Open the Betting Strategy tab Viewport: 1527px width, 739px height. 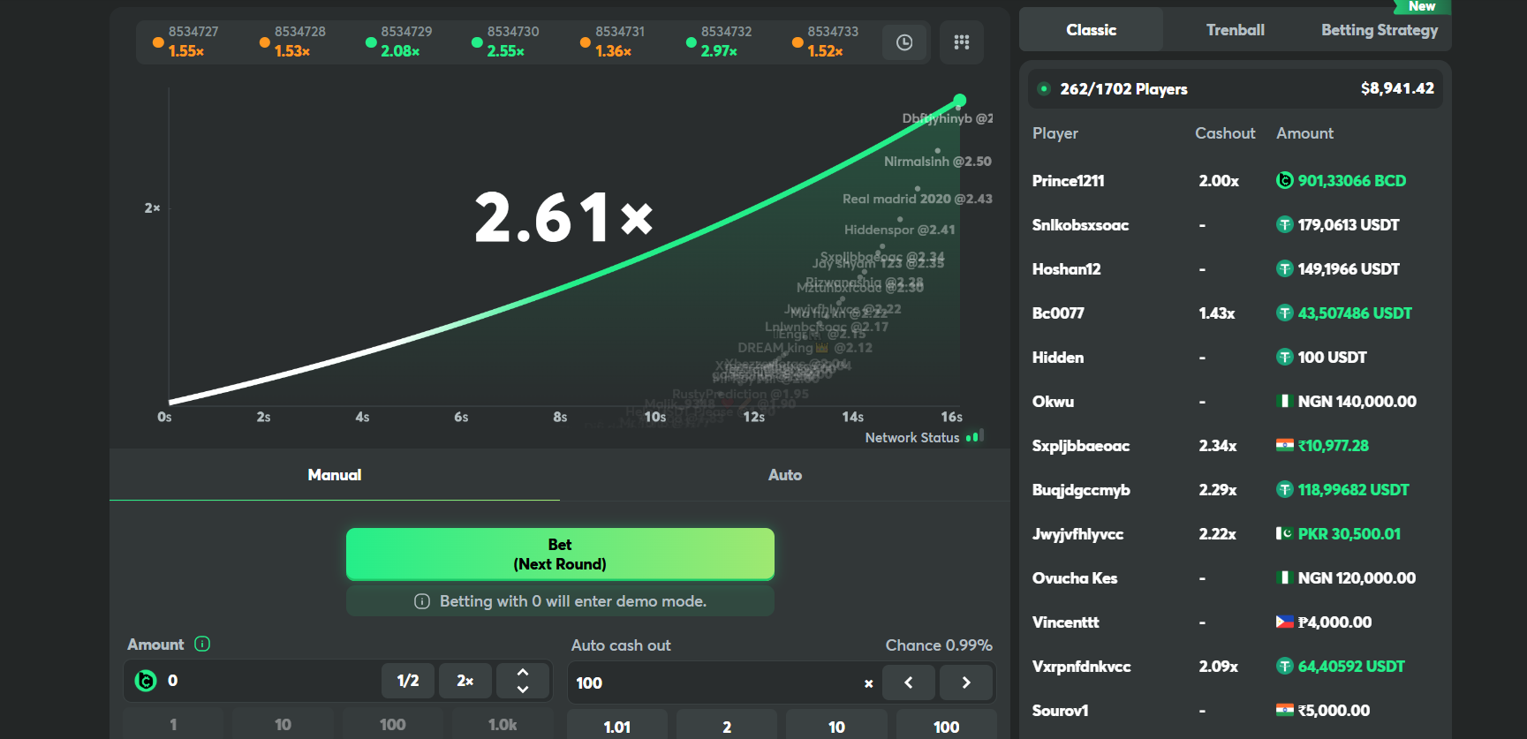pyautogui.click(x=1379, y=30)
